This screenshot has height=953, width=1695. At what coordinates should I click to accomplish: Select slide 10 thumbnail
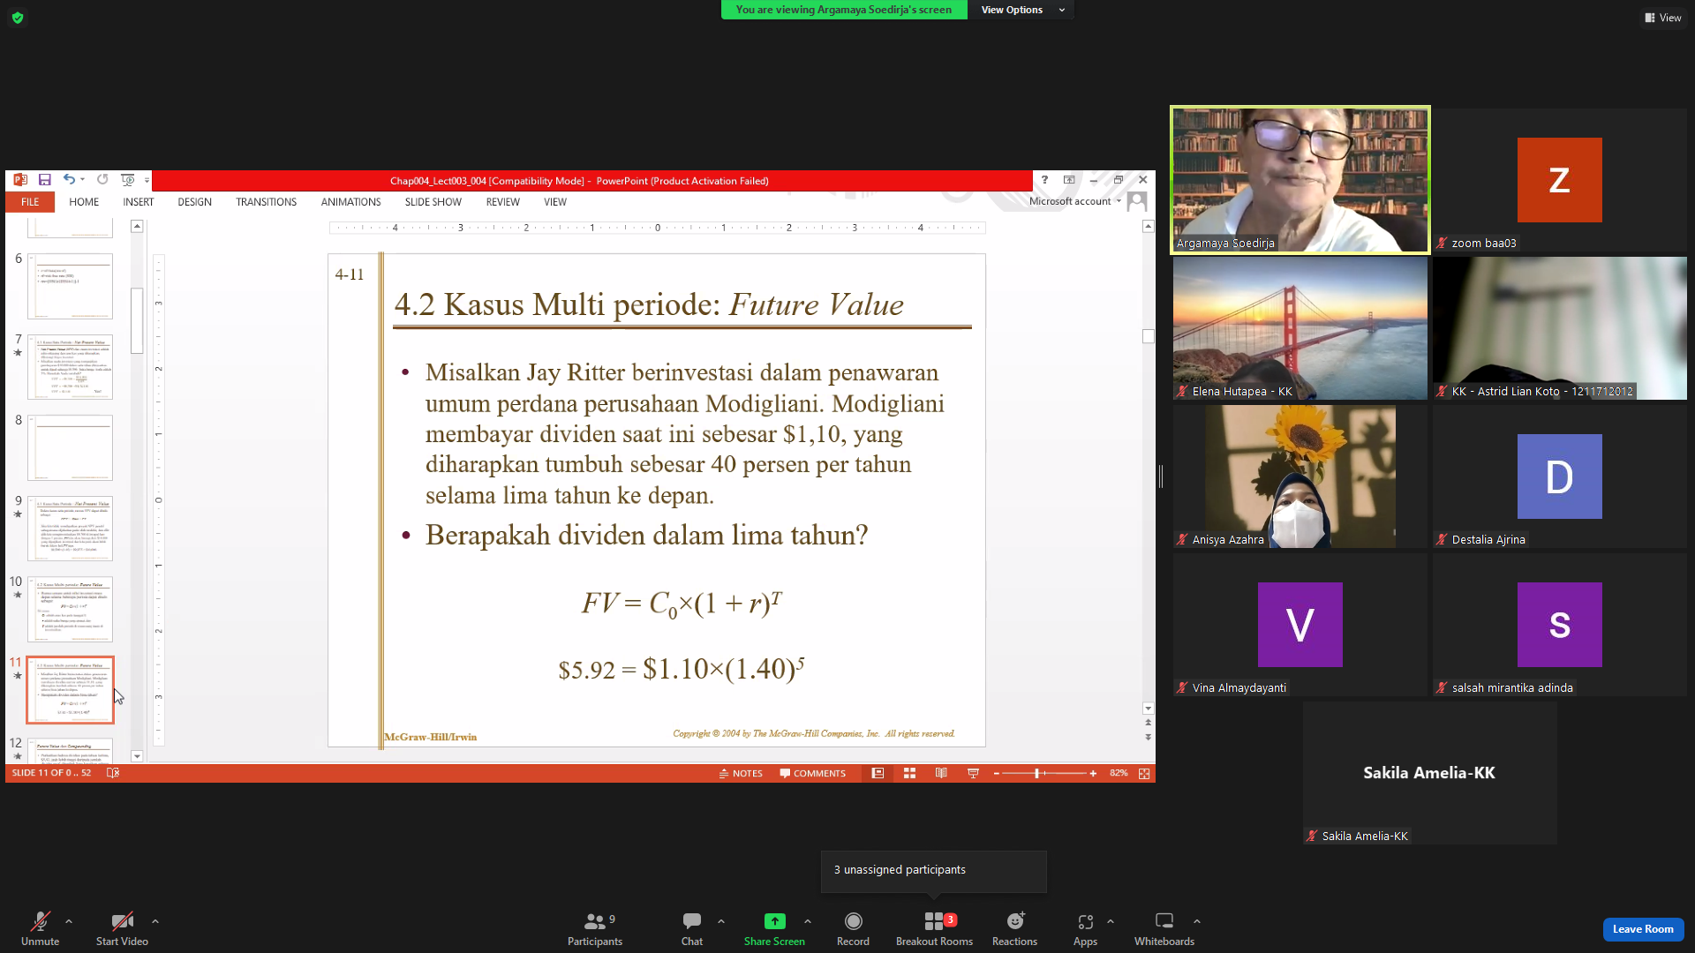point(70,609)
